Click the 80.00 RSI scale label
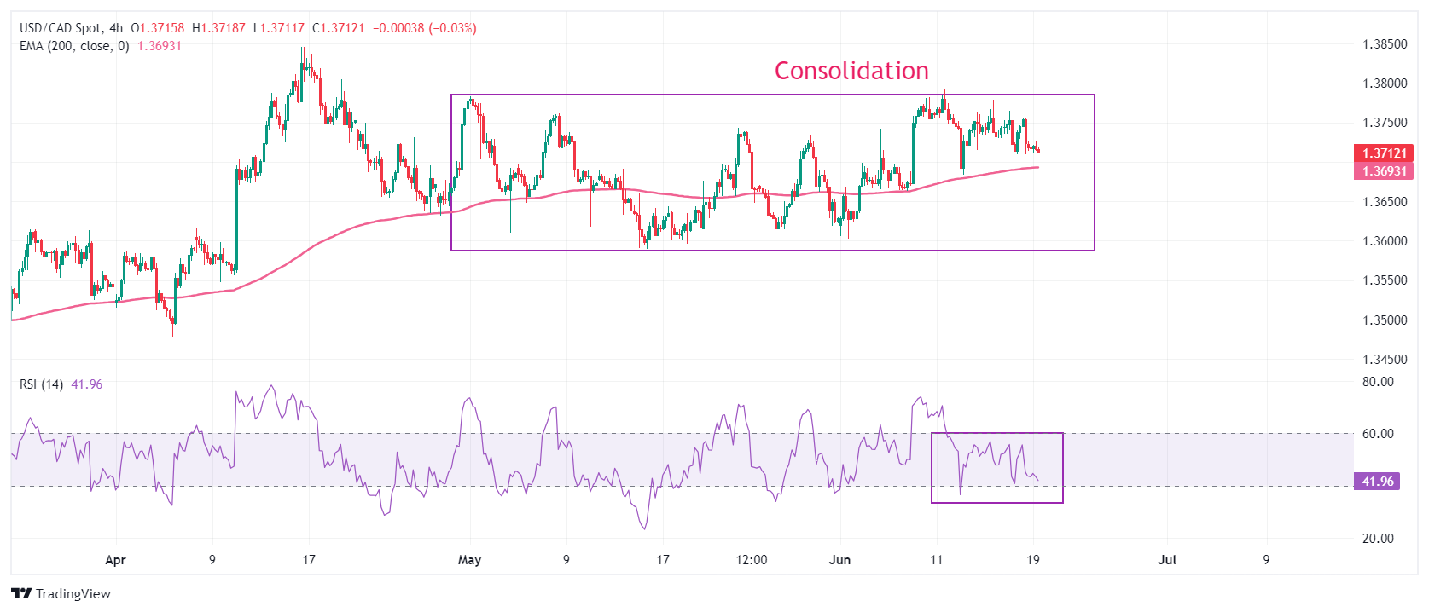The width and height of the screenshot is (1429, 612). (1378, 382)
